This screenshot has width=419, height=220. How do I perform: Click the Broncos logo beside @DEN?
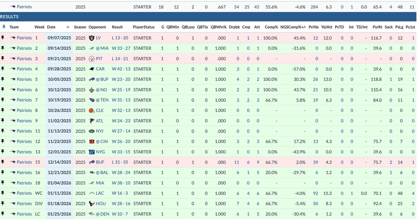pos(92,214)
